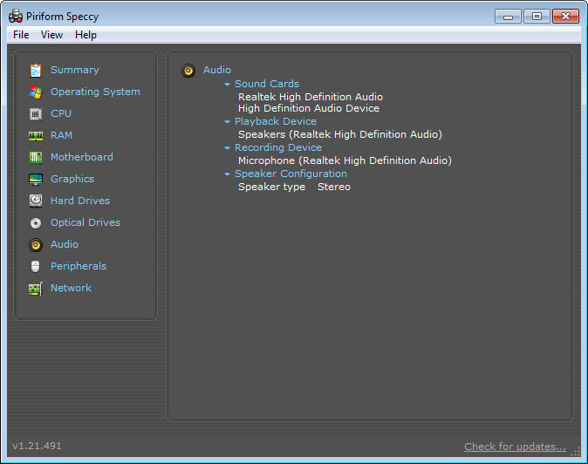
Task: Open the Network section
Action: (x=72, y=288)
